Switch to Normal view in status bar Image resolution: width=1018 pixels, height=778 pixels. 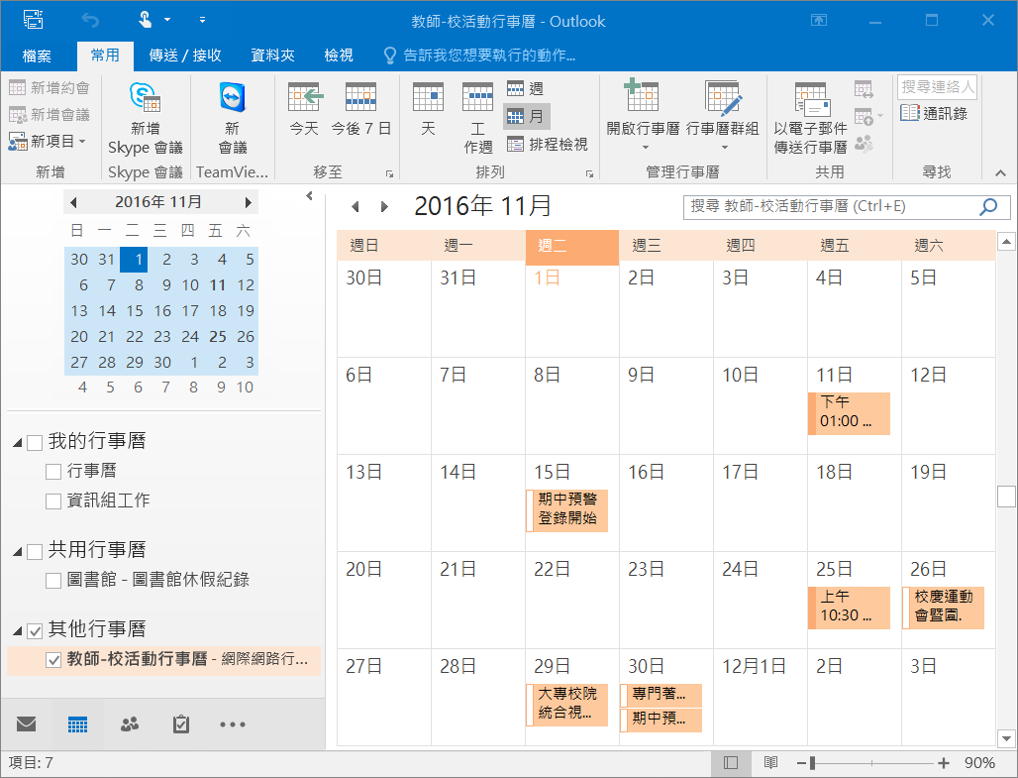point(731,762)
